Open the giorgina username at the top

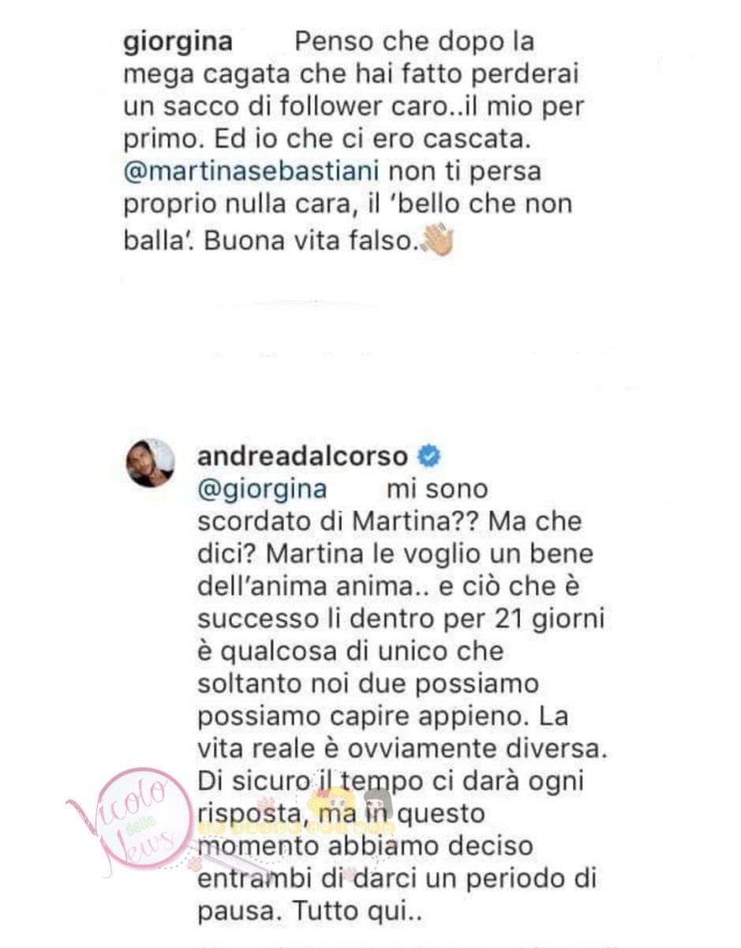pos(178,42)
